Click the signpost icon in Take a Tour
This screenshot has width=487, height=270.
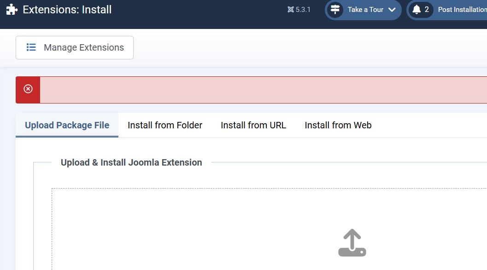tap(335, 10)
